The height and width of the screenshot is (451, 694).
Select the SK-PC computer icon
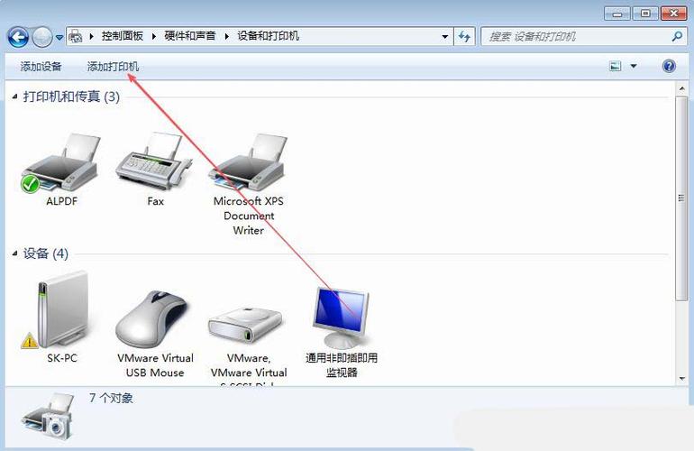pyautogui.click(x=57, y=309)
